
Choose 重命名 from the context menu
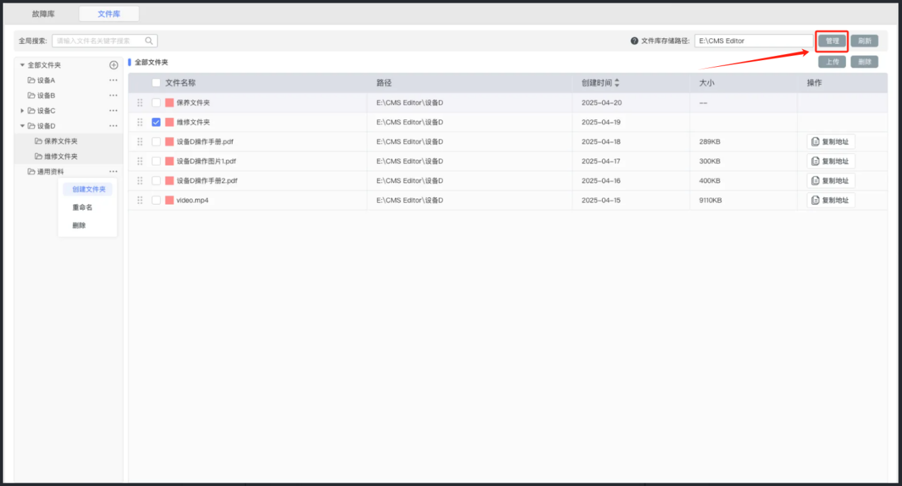coord(82,207)
